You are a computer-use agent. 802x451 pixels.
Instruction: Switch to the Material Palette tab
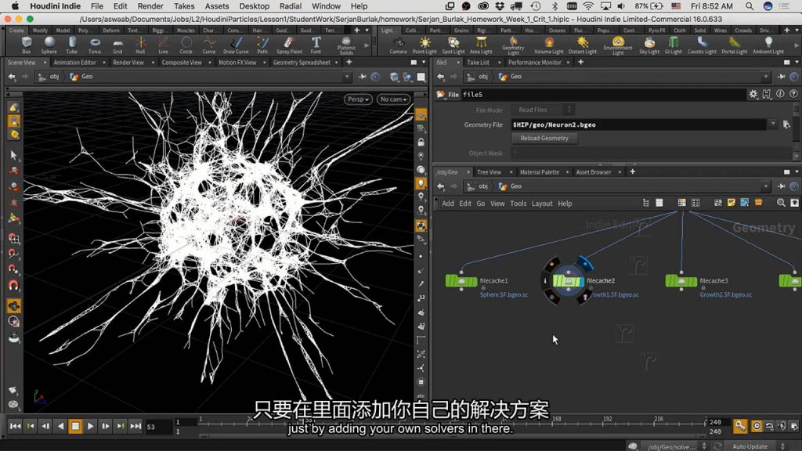tap(539, 171)
